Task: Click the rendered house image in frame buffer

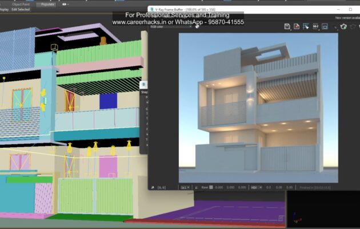Action: pyautogui.click(x=258, y=108)
